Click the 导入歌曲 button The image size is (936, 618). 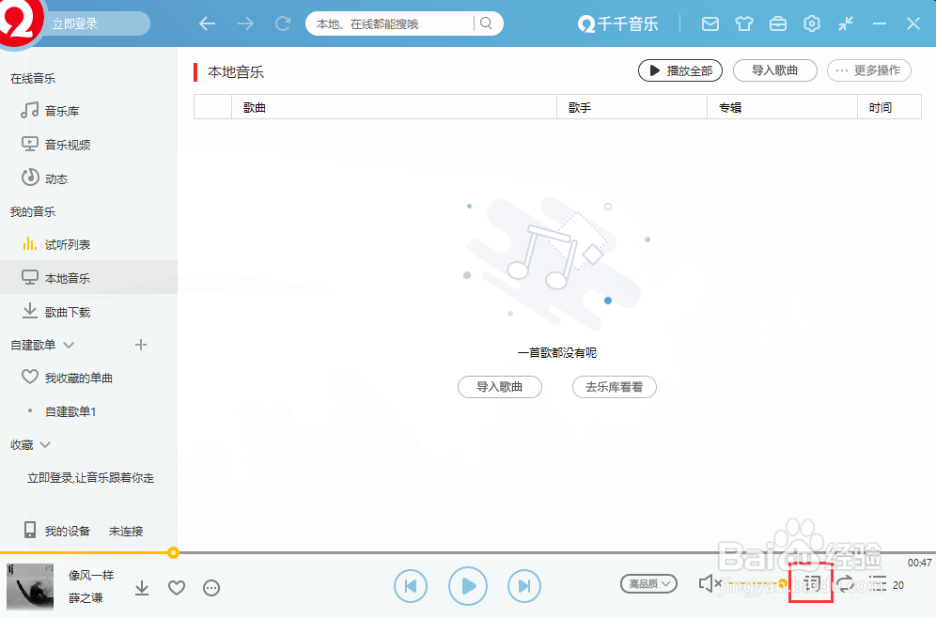(774, 70)
